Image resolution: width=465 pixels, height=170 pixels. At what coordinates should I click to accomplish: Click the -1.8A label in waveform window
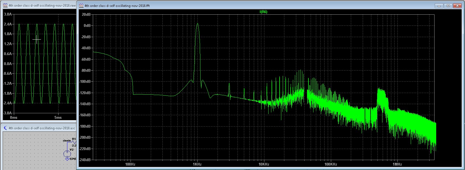[x=7, y=93]
